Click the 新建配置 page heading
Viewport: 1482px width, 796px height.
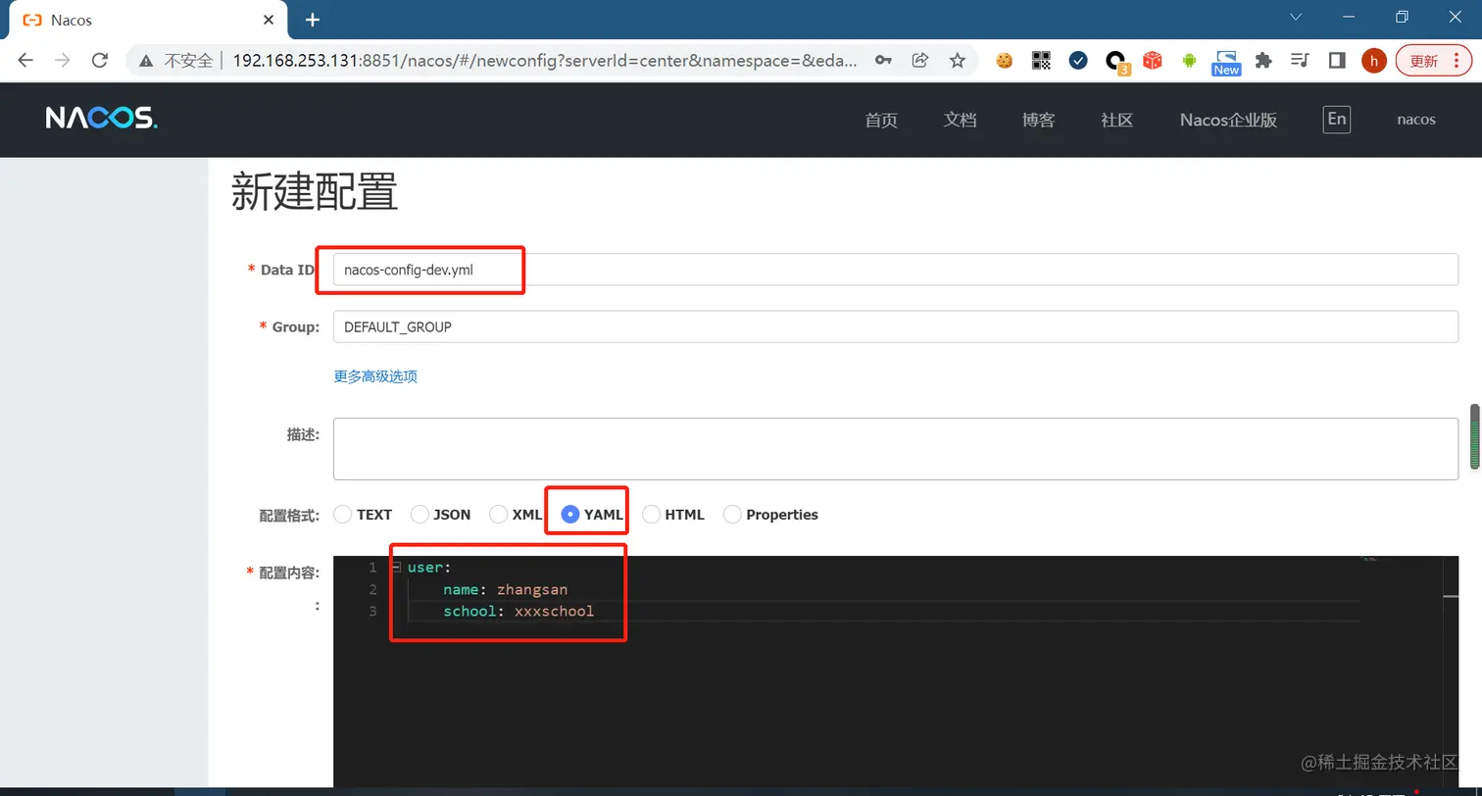(315, 191)
